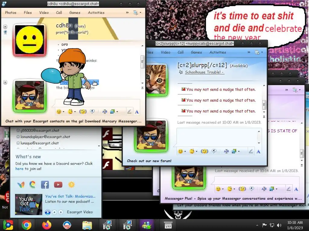The image size is (309, 231).
Task: Click yellow sun icon in contact list
Action: 71,185
